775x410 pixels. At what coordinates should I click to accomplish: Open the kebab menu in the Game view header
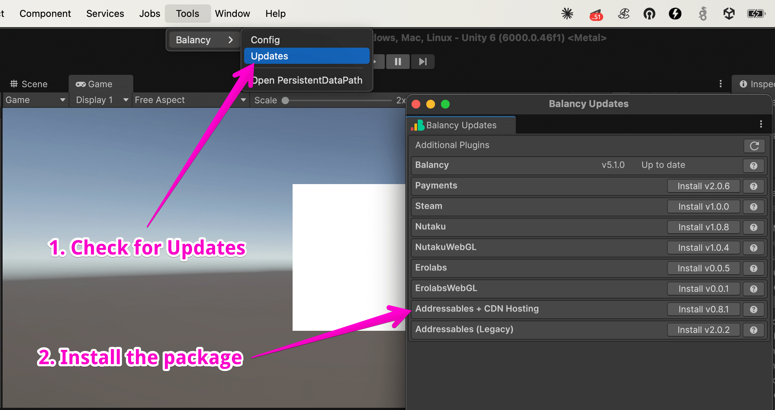tap(720, 84)
